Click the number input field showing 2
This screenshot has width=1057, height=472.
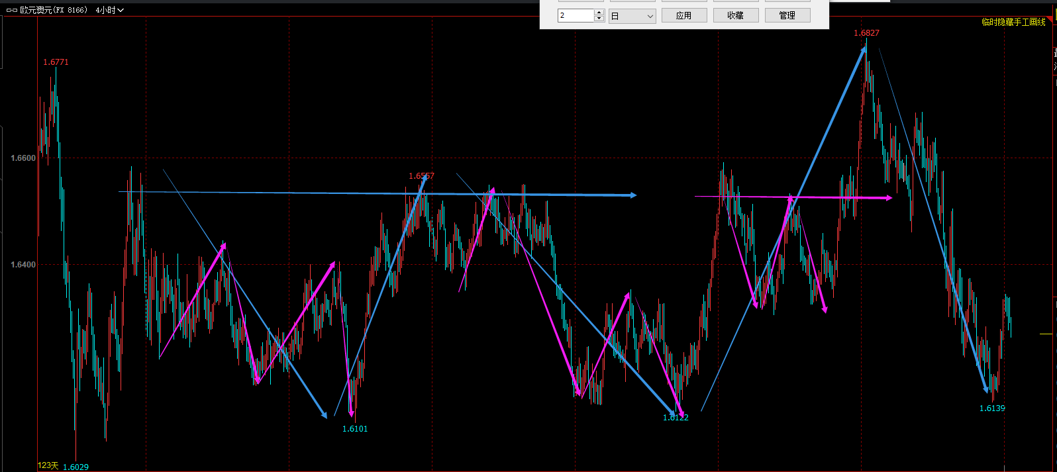(x=576, y=15)
